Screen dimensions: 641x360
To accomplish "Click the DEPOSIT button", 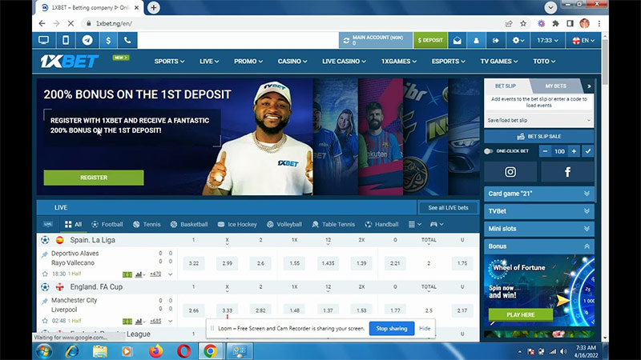I will click(x=430, y=41).
